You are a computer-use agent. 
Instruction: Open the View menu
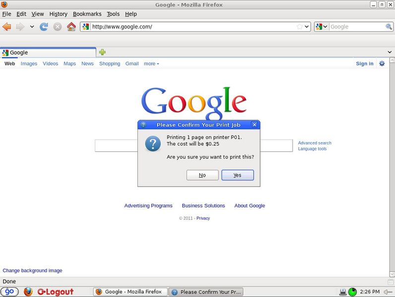pyautogui.click(x=38, y=14)
